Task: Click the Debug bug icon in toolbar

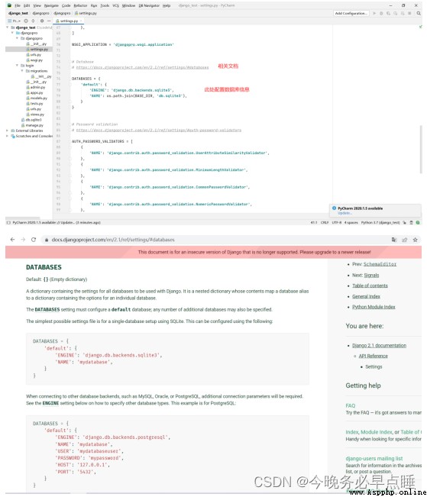Action: (x=381, y=13)
